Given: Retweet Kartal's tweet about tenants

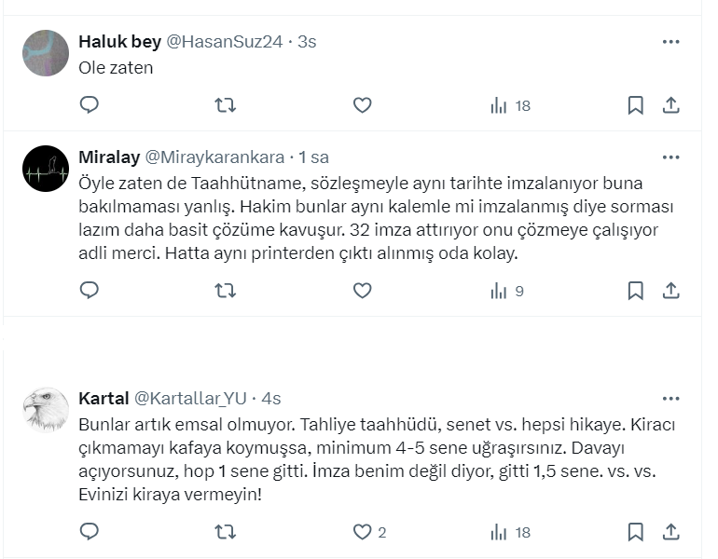Looking at the screenshot, I should (226, 532).
